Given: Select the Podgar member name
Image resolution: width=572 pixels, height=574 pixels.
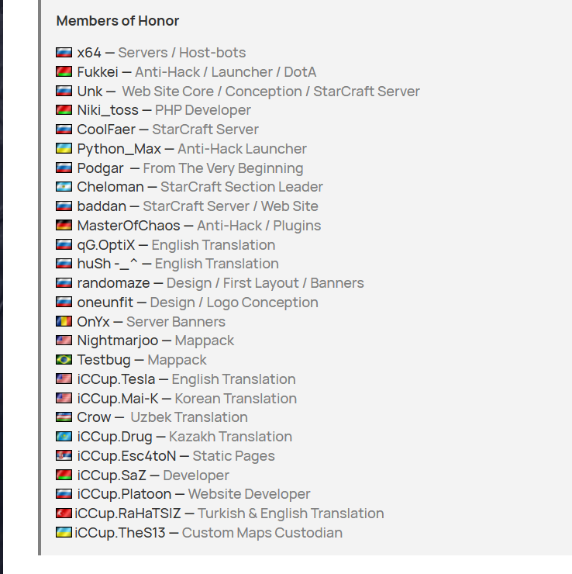Looking at the screenshot, I should point(100,168).
